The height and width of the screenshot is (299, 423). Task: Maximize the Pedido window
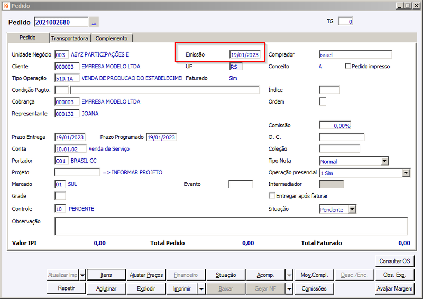(408, 6)
